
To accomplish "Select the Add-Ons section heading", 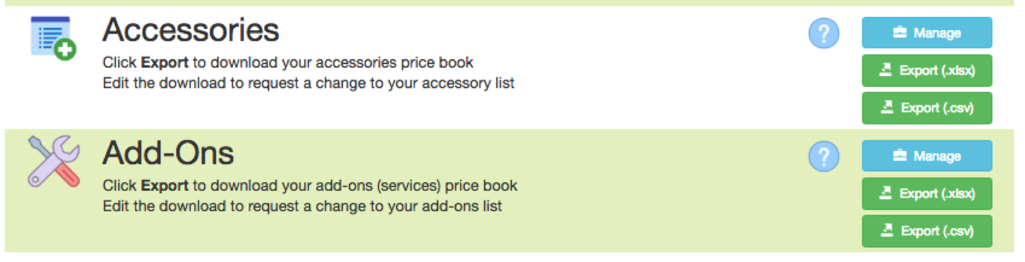I will [x=168, y=153].
